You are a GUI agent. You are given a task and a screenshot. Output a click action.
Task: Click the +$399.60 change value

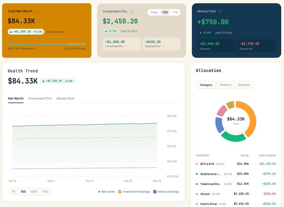269,174
